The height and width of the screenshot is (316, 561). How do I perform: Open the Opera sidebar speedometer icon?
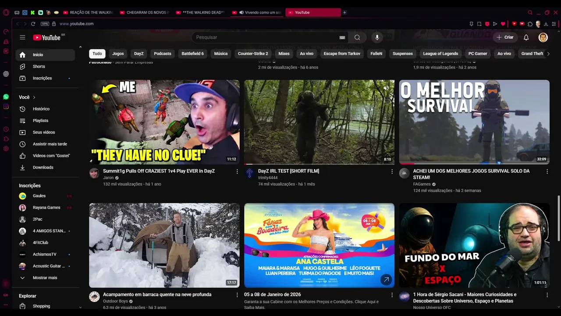coord(6,32)
